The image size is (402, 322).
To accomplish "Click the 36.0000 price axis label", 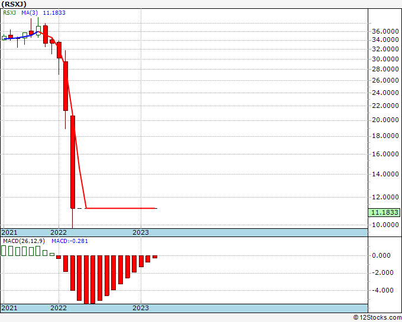I will [x=385, y=31].
